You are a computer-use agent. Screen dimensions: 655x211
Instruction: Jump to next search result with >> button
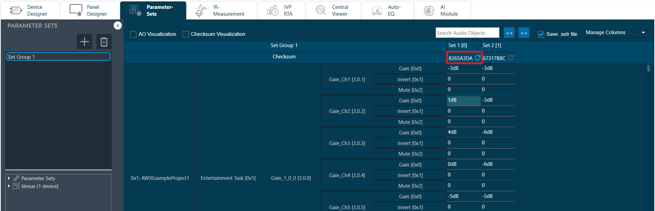[x=524, y=33]
